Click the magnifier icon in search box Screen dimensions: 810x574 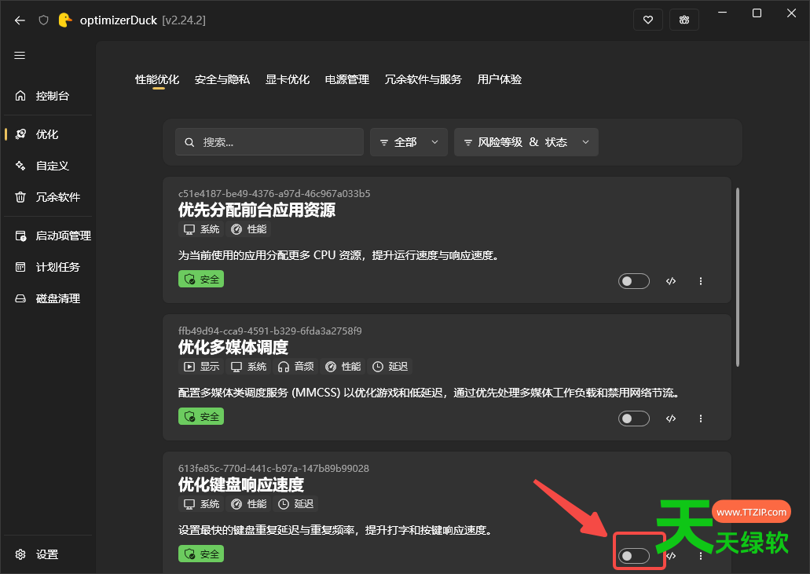click(189, 142)
